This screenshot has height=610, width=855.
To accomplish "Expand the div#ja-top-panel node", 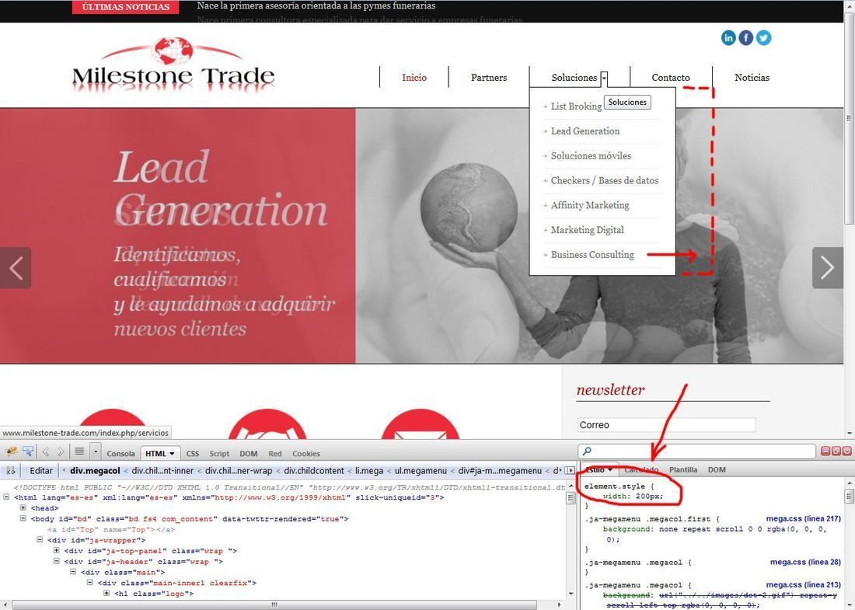I will tap(56, 551).
